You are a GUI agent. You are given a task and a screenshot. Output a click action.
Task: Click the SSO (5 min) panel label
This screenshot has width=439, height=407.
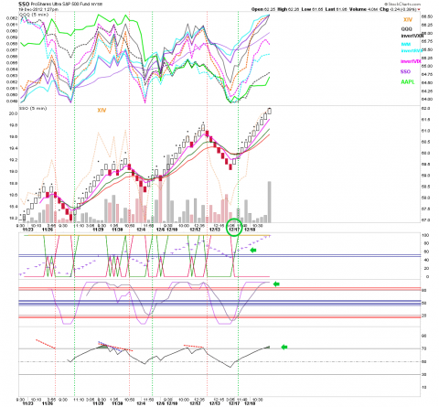click(33, 108)
